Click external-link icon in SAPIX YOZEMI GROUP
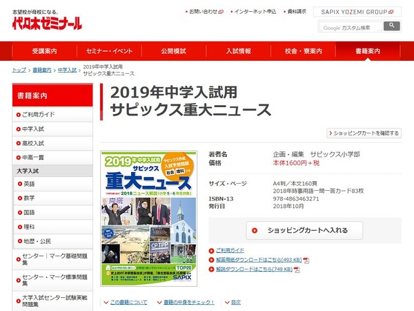Viewport: 414px width, 311px height. point(391,12)
